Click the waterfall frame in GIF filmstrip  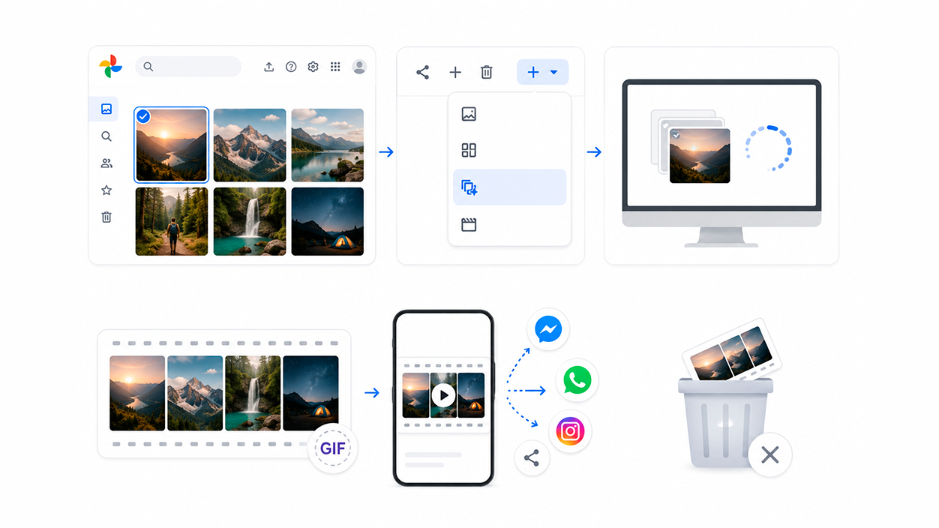253,393
